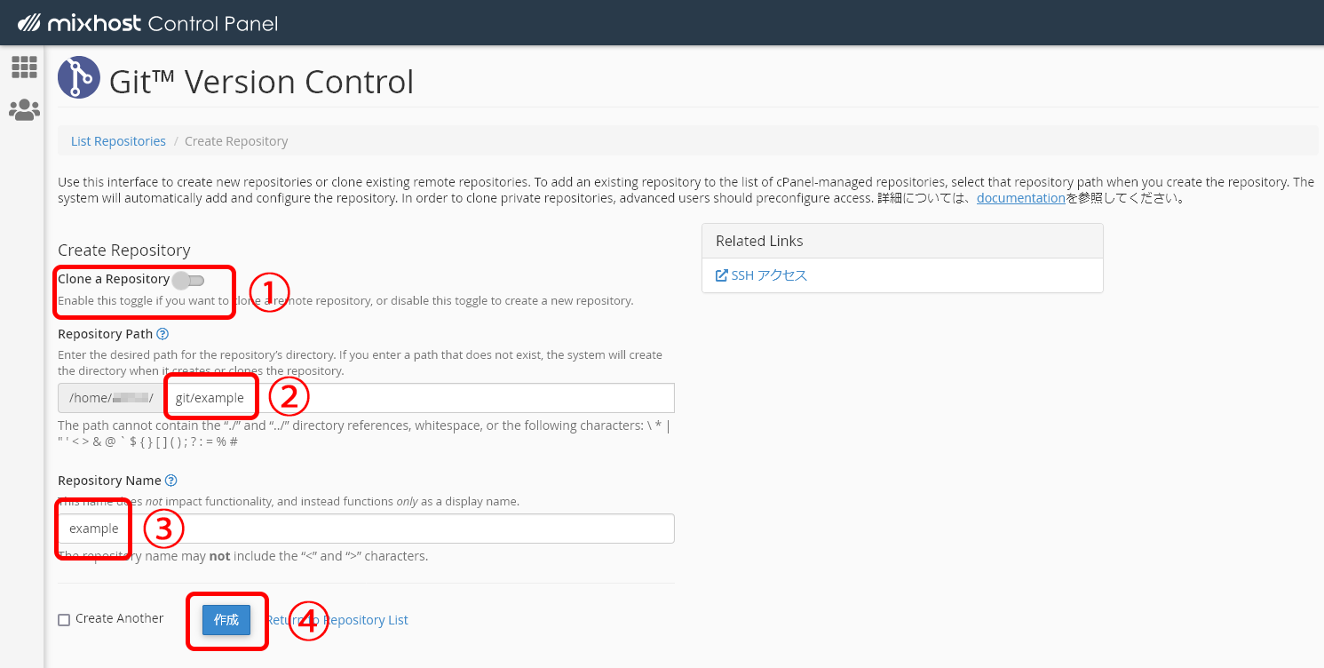Viewport: 1324px width, 668px height.
Task: Click the Repository Name help icon
Action: pyautogui.click(x=171, y=481)
